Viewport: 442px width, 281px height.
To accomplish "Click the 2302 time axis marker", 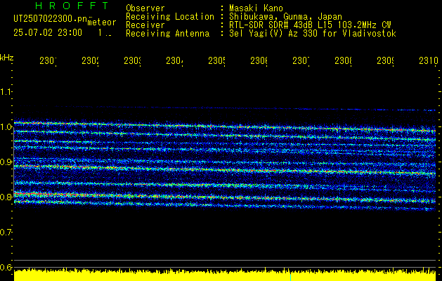I will [x=90, y=60].
